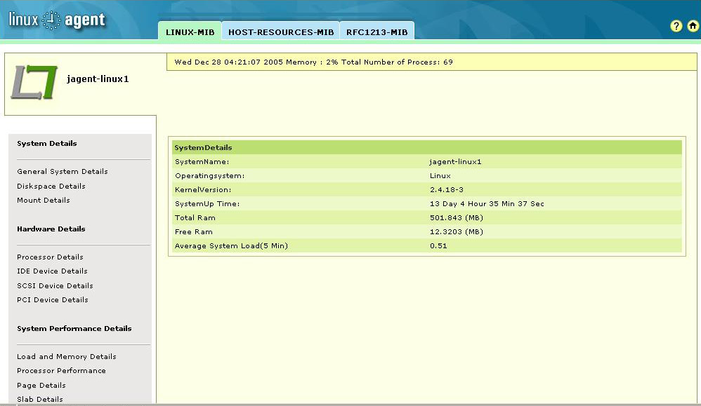Open PCI Device Details
701x406 pixels.
(53, 300)
